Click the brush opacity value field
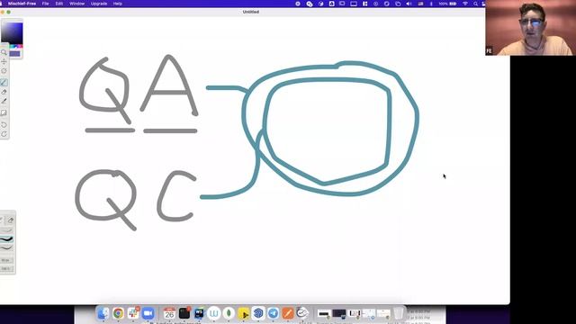 6,268
